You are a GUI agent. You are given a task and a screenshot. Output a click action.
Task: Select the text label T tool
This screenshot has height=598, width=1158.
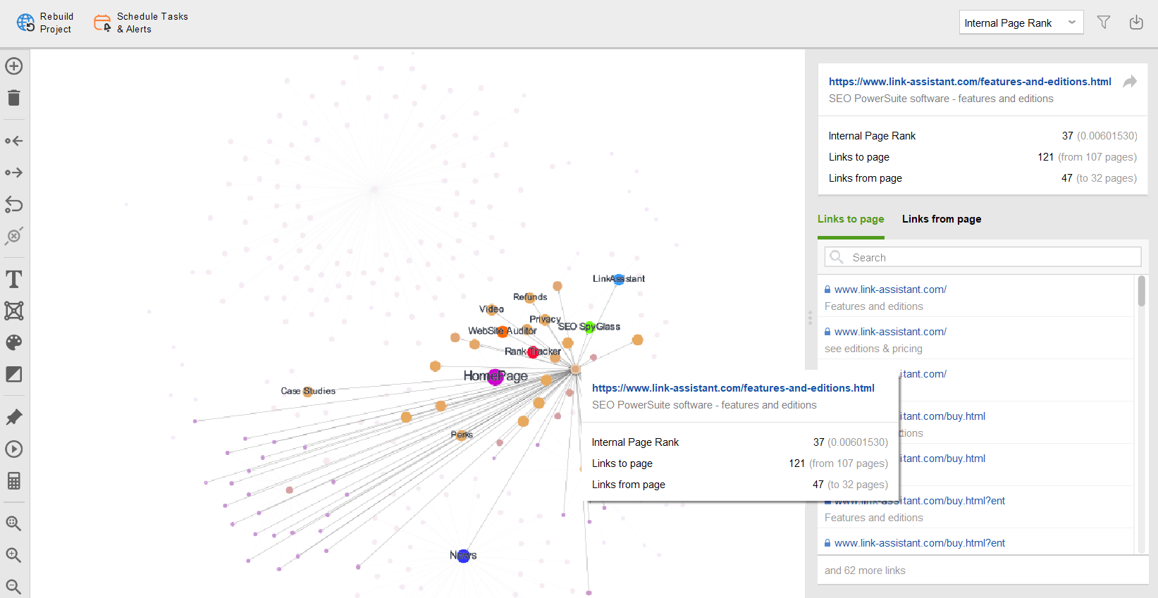(x=14, y=280)
